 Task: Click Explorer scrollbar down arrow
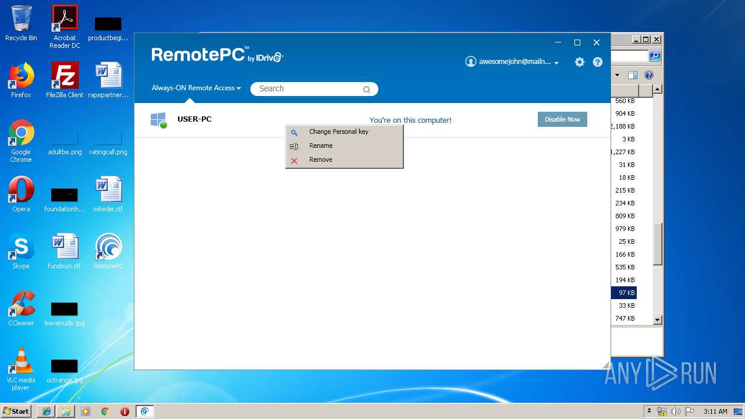657,319
